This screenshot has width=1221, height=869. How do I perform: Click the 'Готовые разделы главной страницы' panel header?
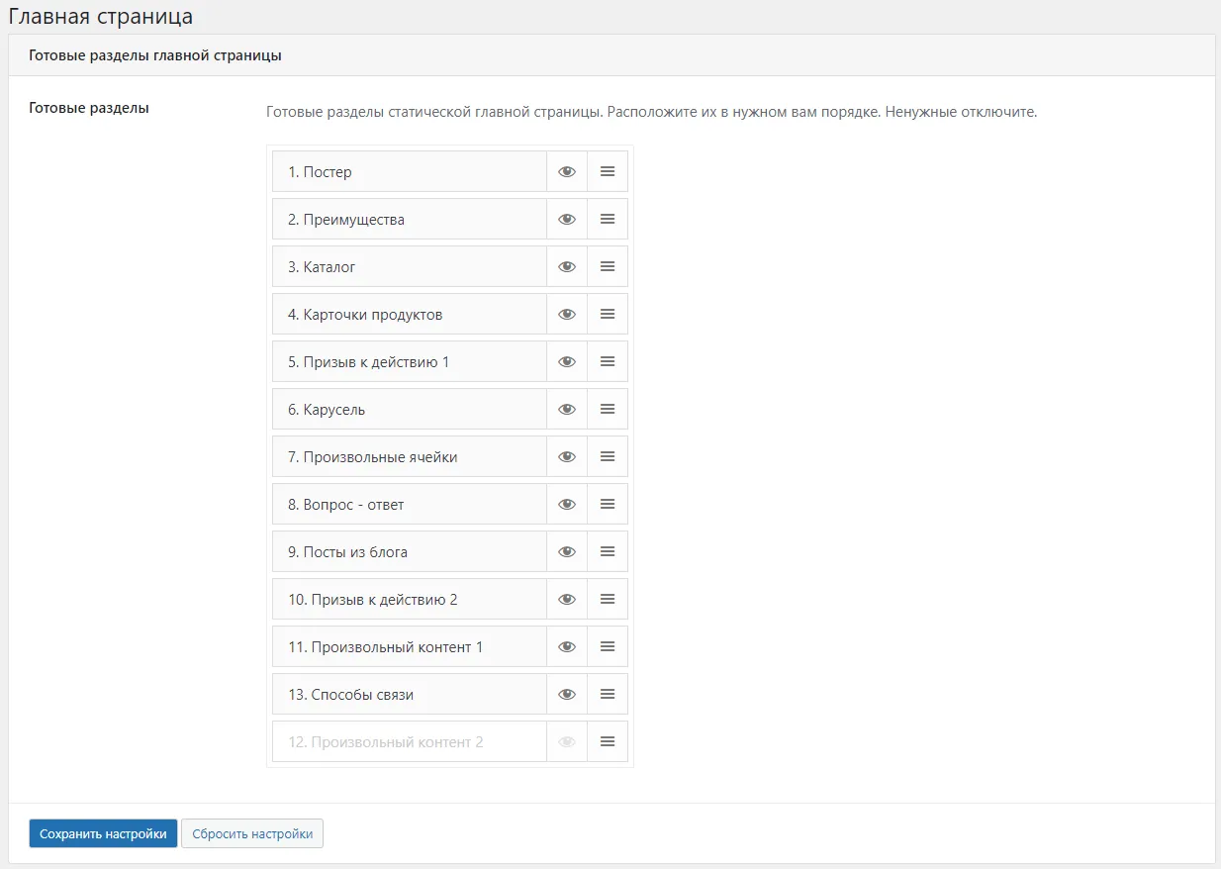(x=611, y=55)
